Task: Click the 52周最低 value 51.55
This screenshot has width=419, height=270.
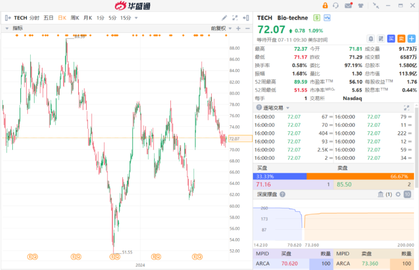Action: (301, 90)
